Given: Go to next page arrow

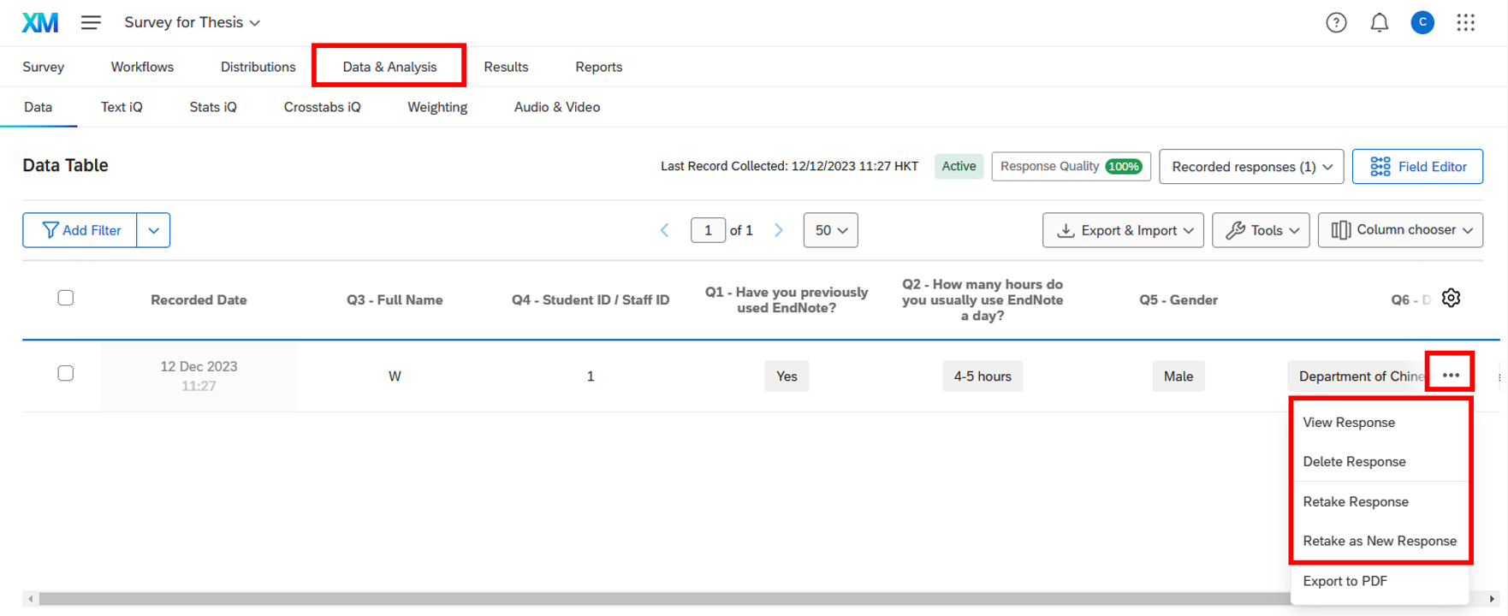Looking at the screenshot, I should click(x=778, y=230).
